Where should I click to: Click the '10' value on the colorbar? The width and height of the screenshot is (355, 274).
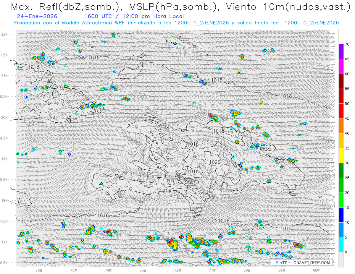click(347, 222)
